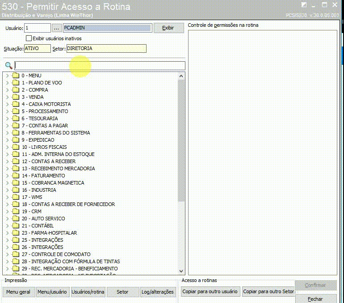The width and height of the screenshot is (344, 303).
Task: Open the Log/alterações report
Action: click(158, 292)
